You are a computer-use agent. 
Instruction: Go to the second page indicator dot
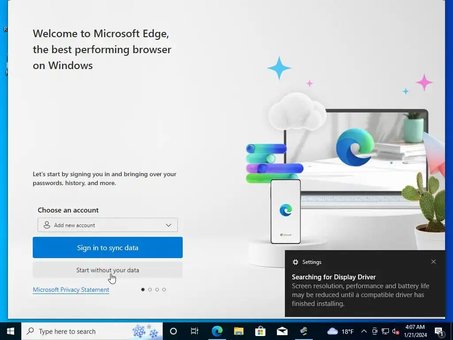(150, 290)
